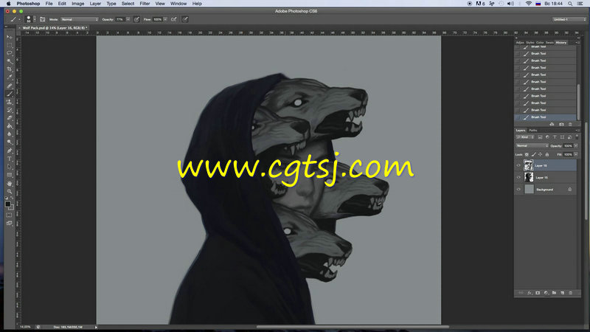The image size is (590, 332).
Task: Open the layer filter Kind dropdown
Action: tap(525, 137)
